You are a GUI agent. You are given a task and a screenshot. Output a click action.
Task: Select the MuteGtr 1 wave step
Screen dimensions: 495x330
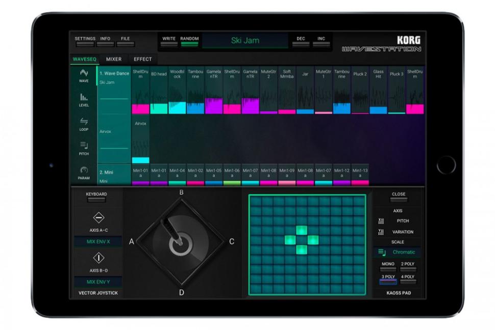(x=324, y=90)
